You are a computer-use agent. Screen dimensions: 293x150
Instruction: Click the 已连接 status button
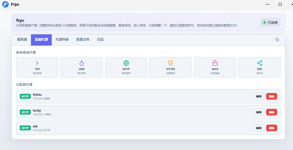[x=271, y=22]
